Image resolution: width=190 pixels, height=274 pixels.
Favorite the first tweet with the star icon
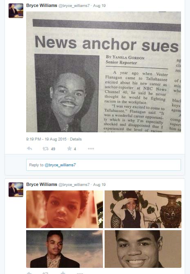coord(69,149)
